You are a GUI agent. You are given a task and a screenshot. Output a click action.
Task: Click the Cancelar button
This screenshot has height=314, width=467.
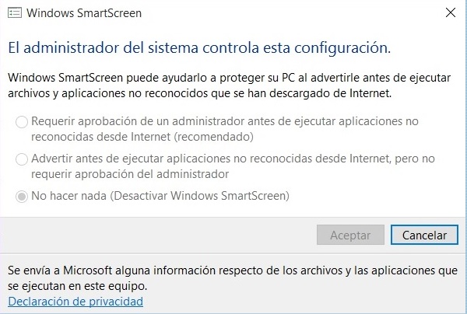(x=419, y=235)
